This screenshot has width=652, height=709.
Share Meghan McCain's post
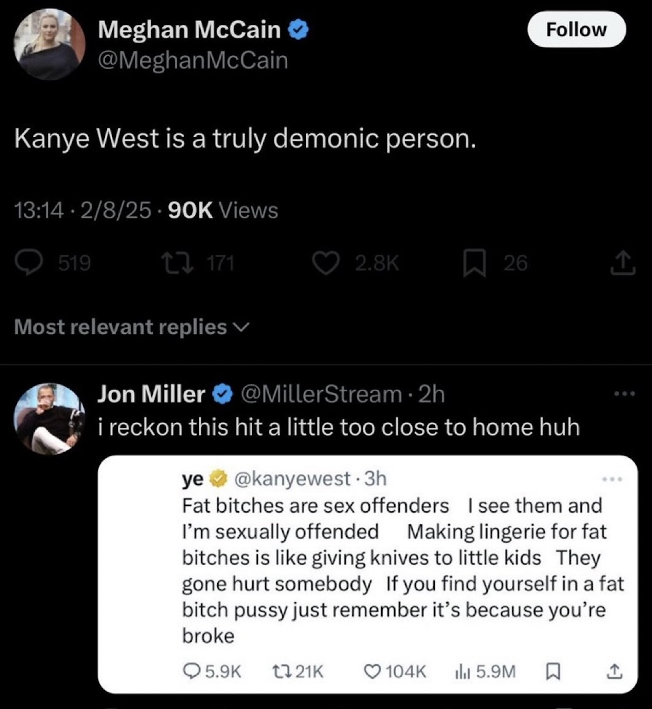[623, 263]
